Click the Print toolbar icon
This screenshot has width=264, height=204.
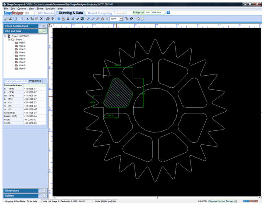pyautogui.click(x=48, y=19)
